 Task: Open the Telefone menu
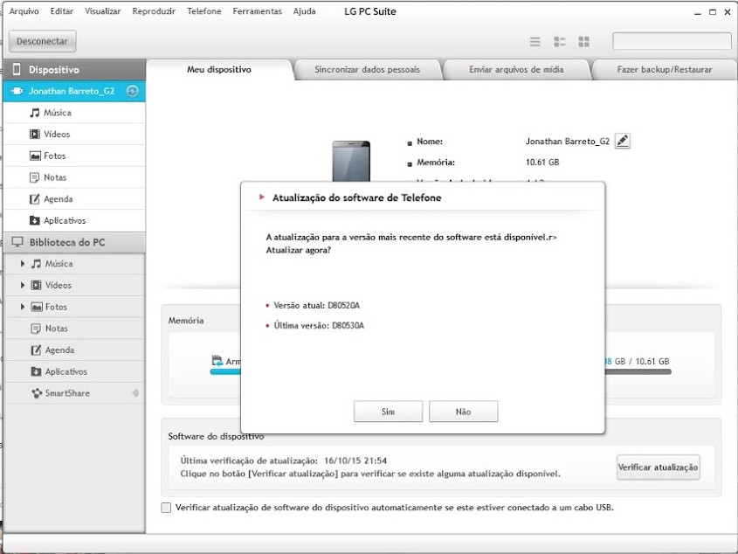coord(203,11)
